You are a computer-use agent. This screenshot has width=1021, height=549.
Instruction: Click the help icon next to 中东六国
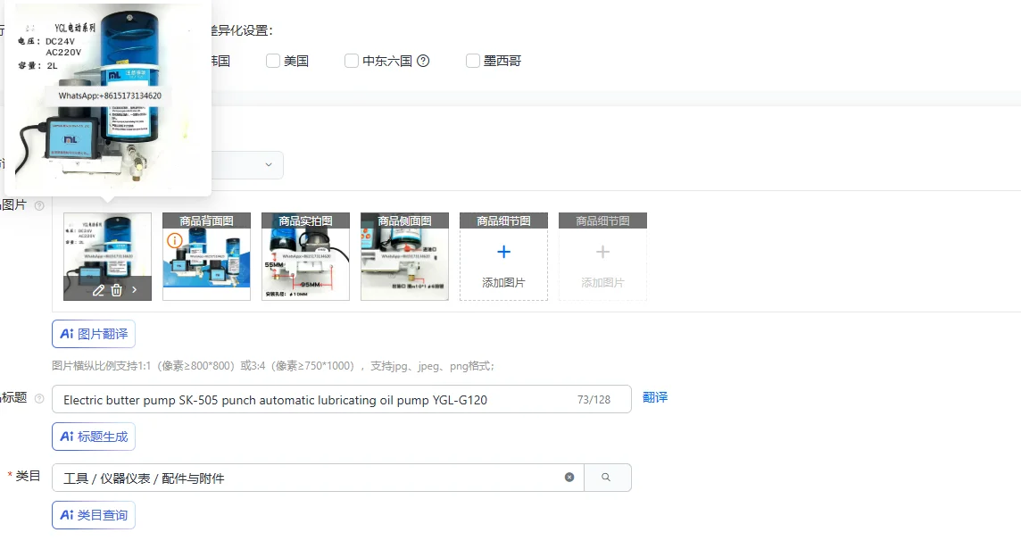tap(423, 61)
